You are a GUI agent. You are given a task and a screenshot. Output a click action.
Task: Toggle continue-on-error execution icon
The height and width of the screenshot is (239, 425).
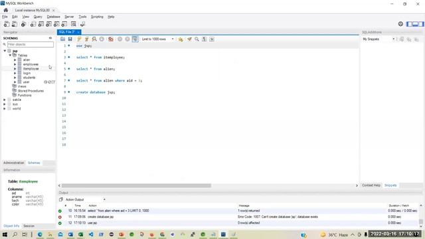pyautogui.click(x=111, y=39)
